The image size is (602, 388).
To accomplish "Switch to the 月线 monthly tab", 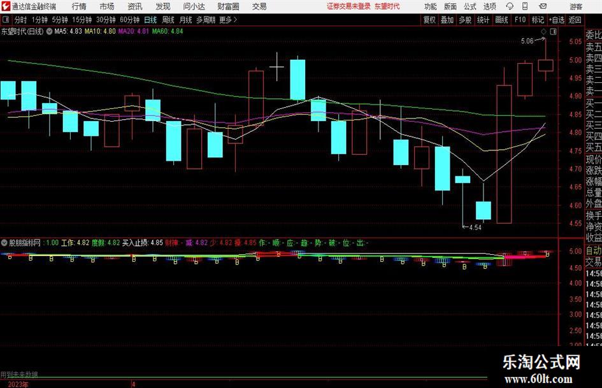I will 186,20.
